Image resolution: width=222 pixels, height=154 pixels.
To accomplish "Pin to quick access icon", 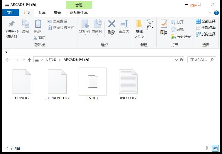I will (12, 24).
